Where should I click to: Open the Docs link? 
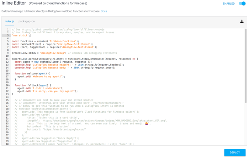[x=104, y=11]
